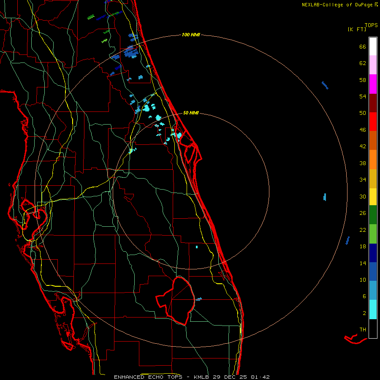Screen dimensions: 380x380
Task: Click the navy blue legend swatch
Action: (x=373, y=253)
